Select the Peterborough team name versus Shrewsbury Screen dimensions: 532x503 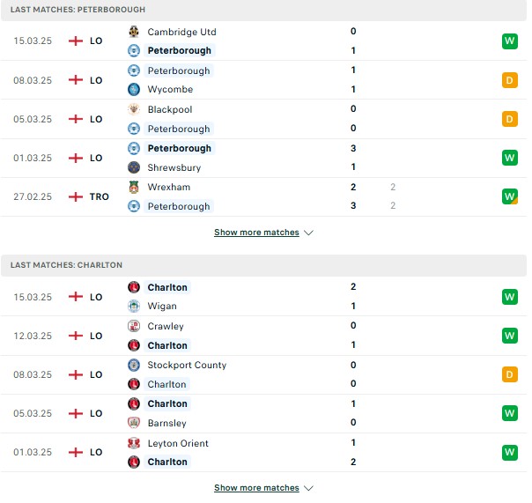[179, 148]
